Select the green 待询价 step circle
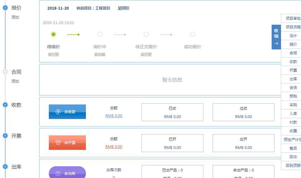Viewport: 301px width, 178px height. pyautogui.click(x=53, y=34)
